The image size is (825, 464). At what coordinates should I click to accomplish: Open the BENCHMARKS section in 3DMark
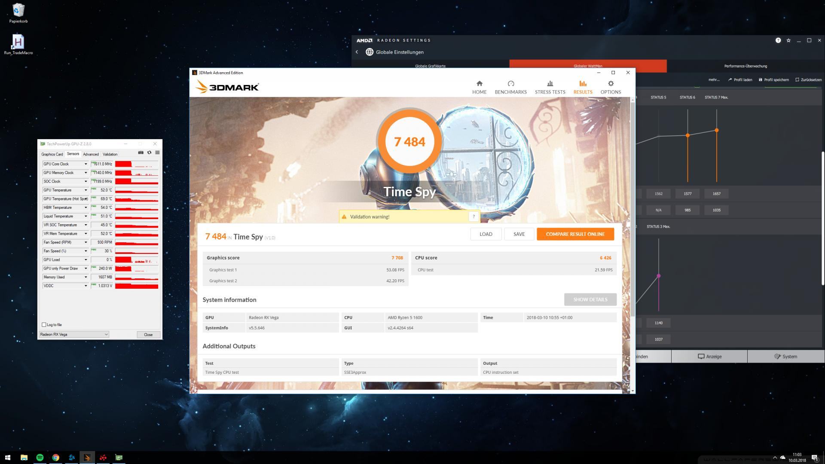click(510, 87)
